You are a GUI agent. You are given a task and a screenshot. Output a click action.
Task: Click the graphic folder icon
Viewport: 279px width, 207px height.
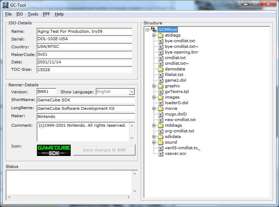tap(161, 86)
